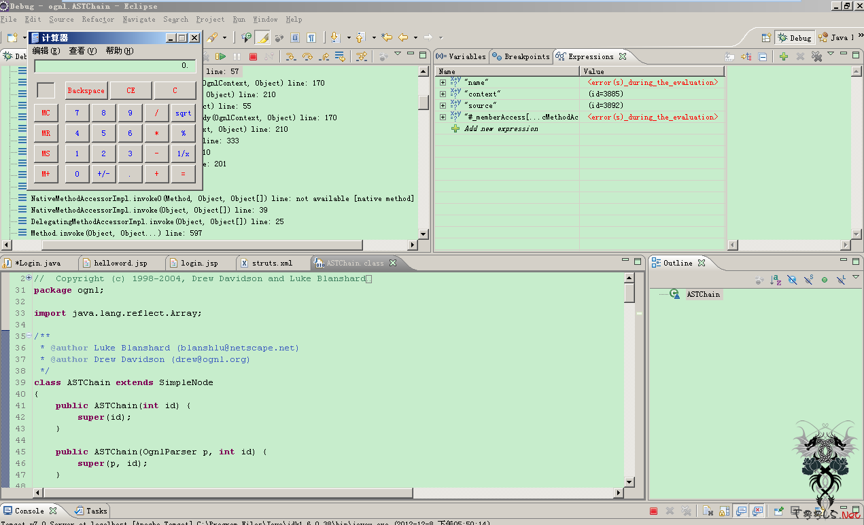Switch to the Variables tab
This screenshot has height=525, width=864.
click(x=462, y=57)
